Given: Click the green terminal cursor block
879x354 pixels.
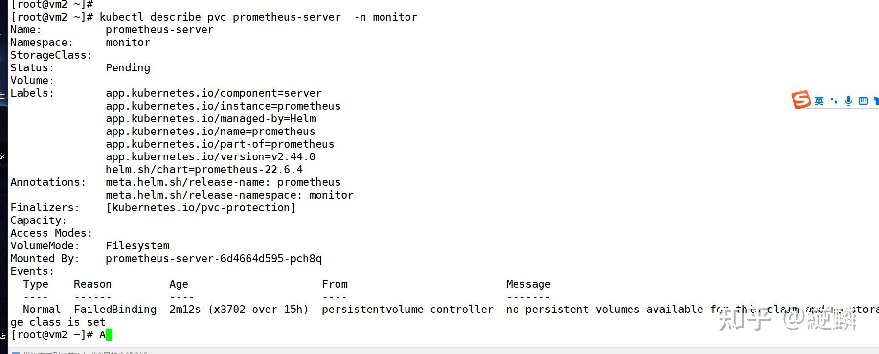Looking at the screenshot, I should click(109, 335).
